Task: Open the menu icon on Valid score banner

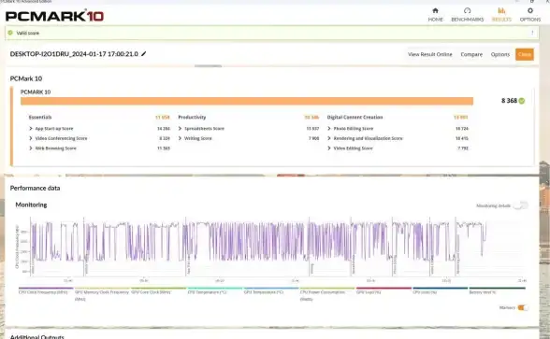Action: tap(532, 33)
